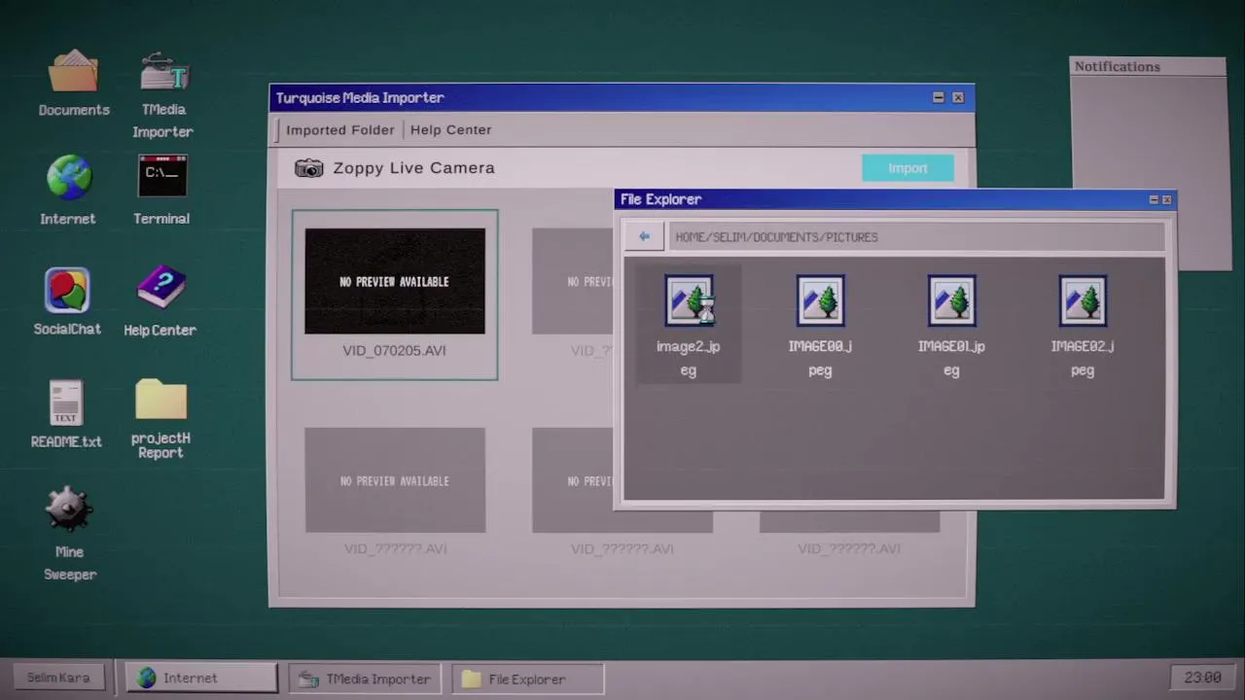Open the SocialChat desktop icon
The image size is (1245, 700).
tap(67, 301)
